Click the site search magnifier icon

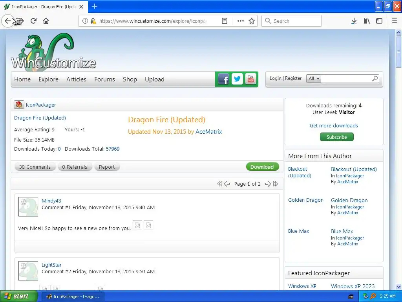point(375,78)
